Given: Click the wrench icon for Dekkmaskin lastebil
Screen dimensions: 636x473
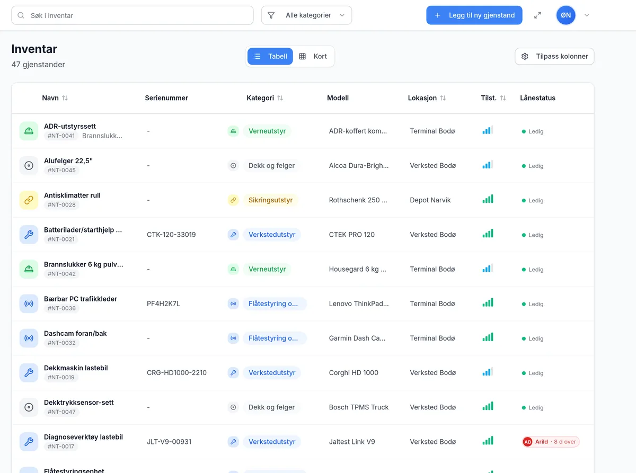Looking at the screenshot, I should click(29, 373).
